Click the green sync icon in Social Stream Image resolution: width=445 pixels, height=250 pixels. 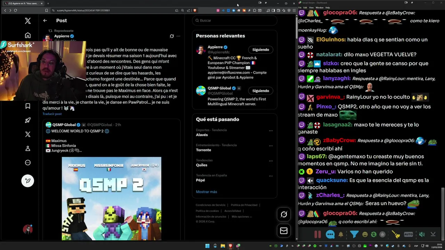(x=373, y=234)
